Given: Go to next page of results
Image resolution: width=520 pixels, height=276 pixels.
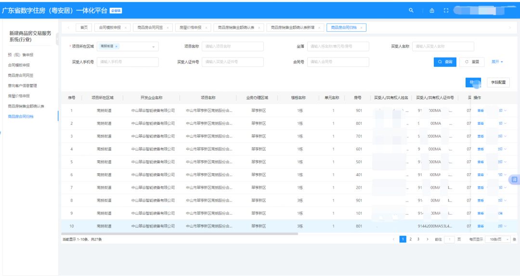Looking at the screenshot, I should click(x=427, y=239).
